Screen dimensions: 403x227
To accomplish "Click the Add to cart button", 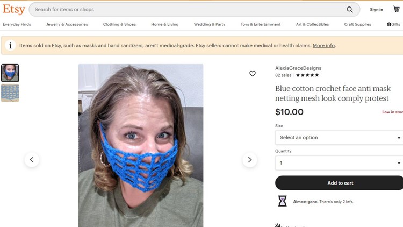I will click(339, 183).
